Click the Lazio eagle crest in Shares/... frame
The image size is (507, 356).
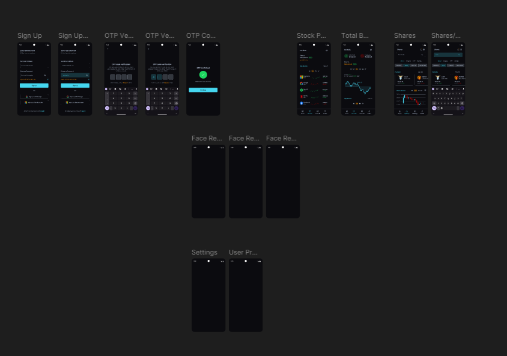pyautogui.click(x=437, y=78)
